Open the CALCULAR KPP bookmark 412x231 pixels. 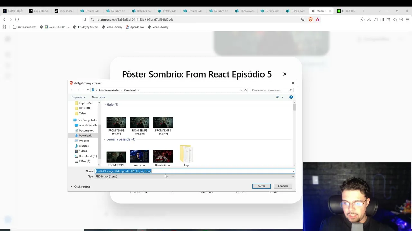pyautogui.click(x=55, y=27)
